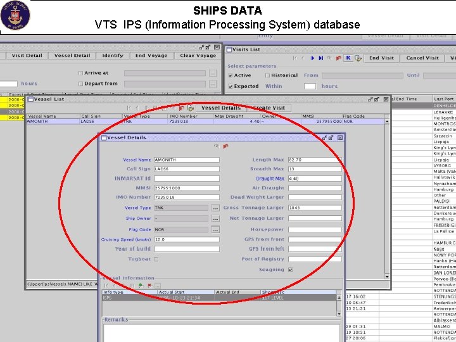Click red undo icon in Visits List toolbar
This screenshot has height=342, width=456.
coord(338,58)
